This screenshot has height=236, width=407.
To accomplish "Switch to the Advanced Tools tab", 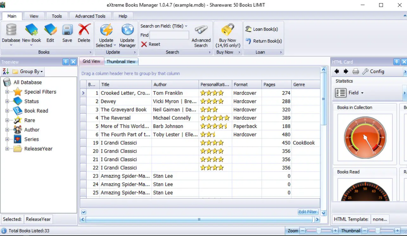I will point(90,16).
